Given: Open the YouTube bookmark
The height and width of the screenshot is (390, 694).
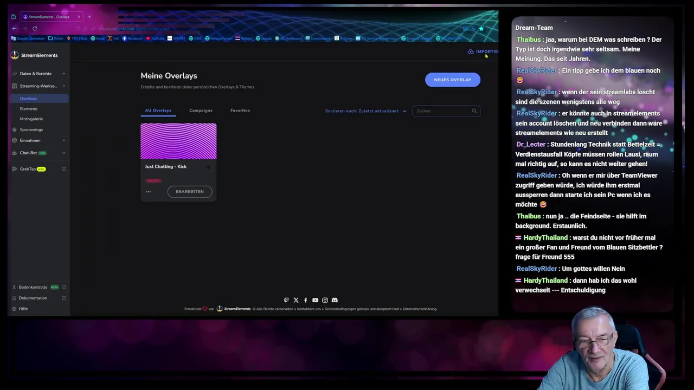Looking at the screenshot, I should (x=155, y=38).
